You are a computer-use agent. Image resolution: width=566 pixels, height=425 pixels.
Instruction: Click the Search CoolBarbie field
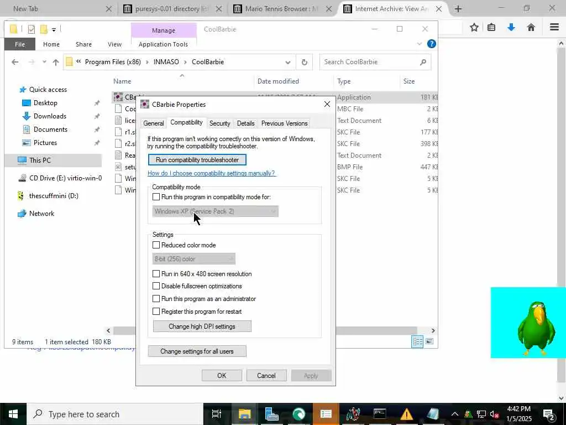click(375, 62)
